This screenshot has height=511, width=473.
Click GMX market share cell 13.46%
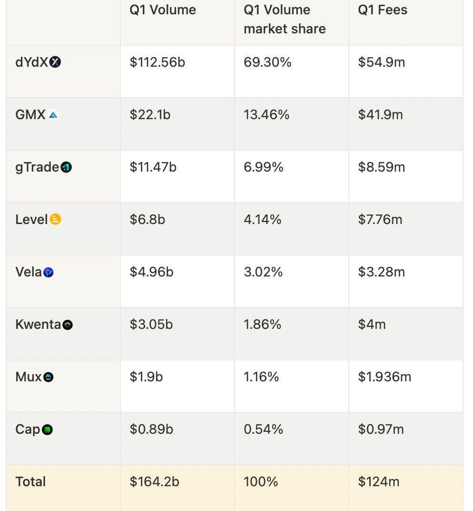click(x=266, y=115)
